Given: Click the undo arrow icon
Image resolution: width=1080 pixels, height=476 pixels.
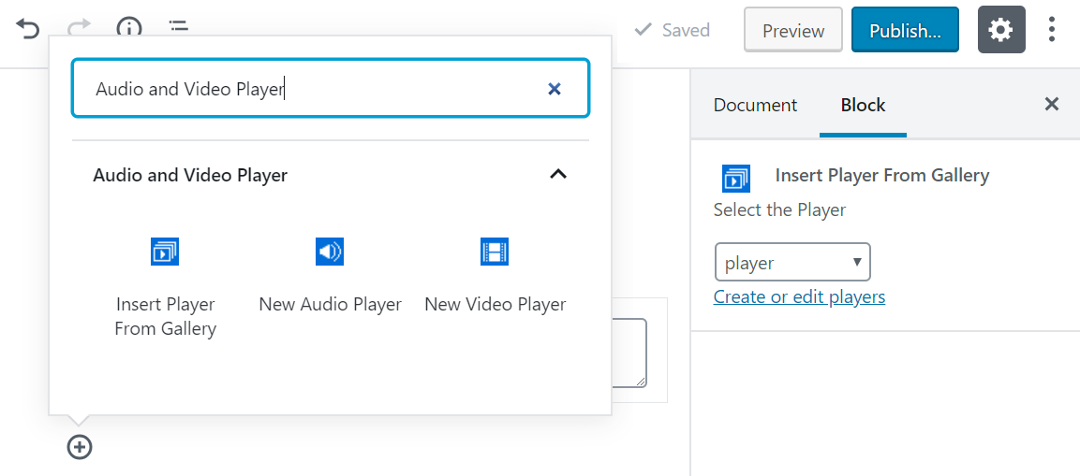Looking at the screenshot, I should click(27, 29).
